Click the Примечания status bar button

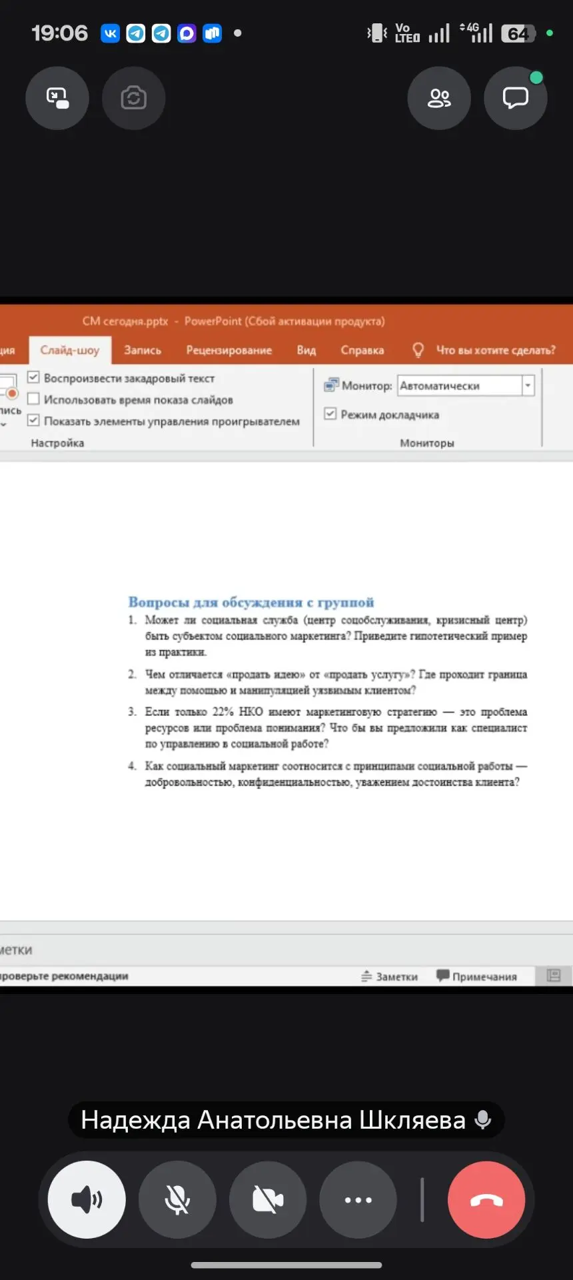click(x=477, y=976)
